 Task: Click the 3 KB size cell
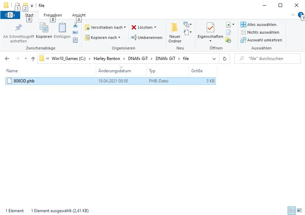[x=210, y=81]
